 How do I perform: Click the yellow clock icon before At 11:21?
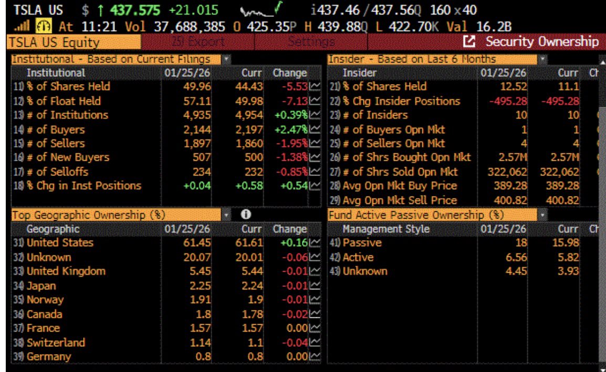click(x=43, y=26)
